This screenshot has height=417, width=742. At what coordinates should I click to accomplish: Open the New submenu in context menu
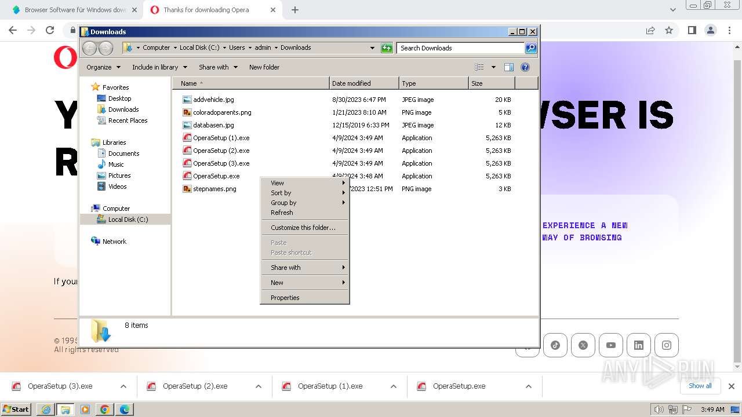[305, 283]
